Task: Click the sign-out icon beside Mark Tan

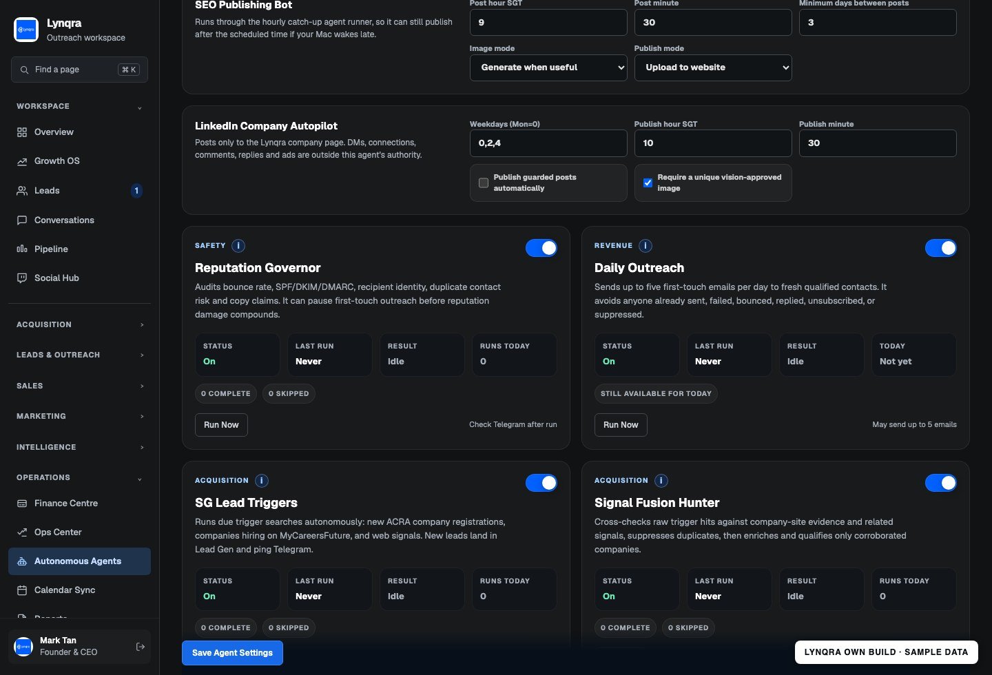Action: tap(141, 647)
